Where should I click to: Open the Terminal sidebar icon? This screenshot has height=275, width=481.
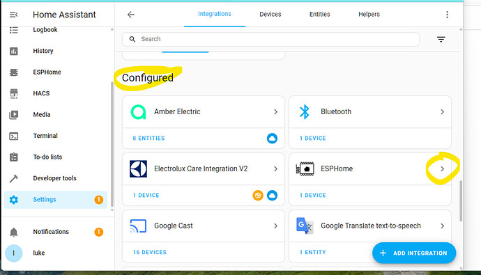pyautogui.click(x=14, y=136)
